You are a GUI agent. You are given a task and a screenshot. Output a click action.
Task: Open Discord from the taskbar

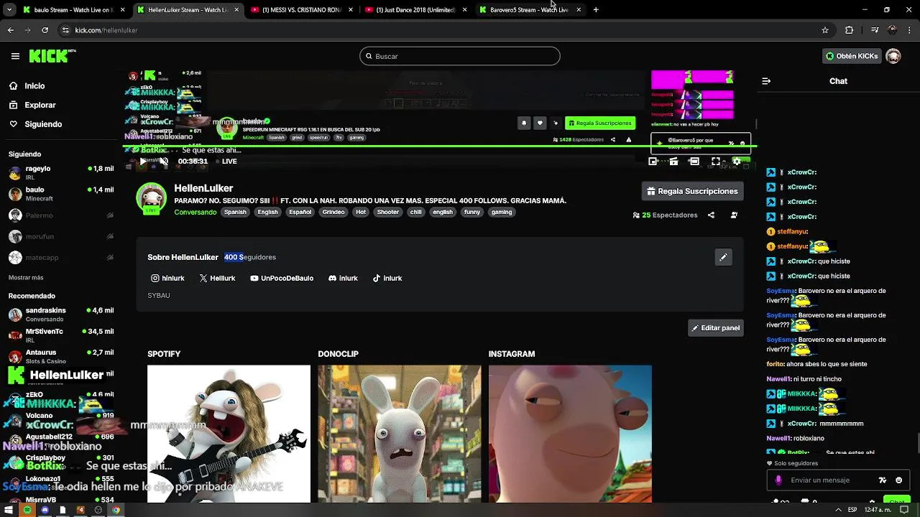[45, 510]
